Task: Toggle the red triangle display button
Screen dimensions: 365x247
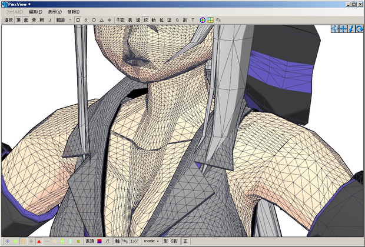Action: point(38,241)
